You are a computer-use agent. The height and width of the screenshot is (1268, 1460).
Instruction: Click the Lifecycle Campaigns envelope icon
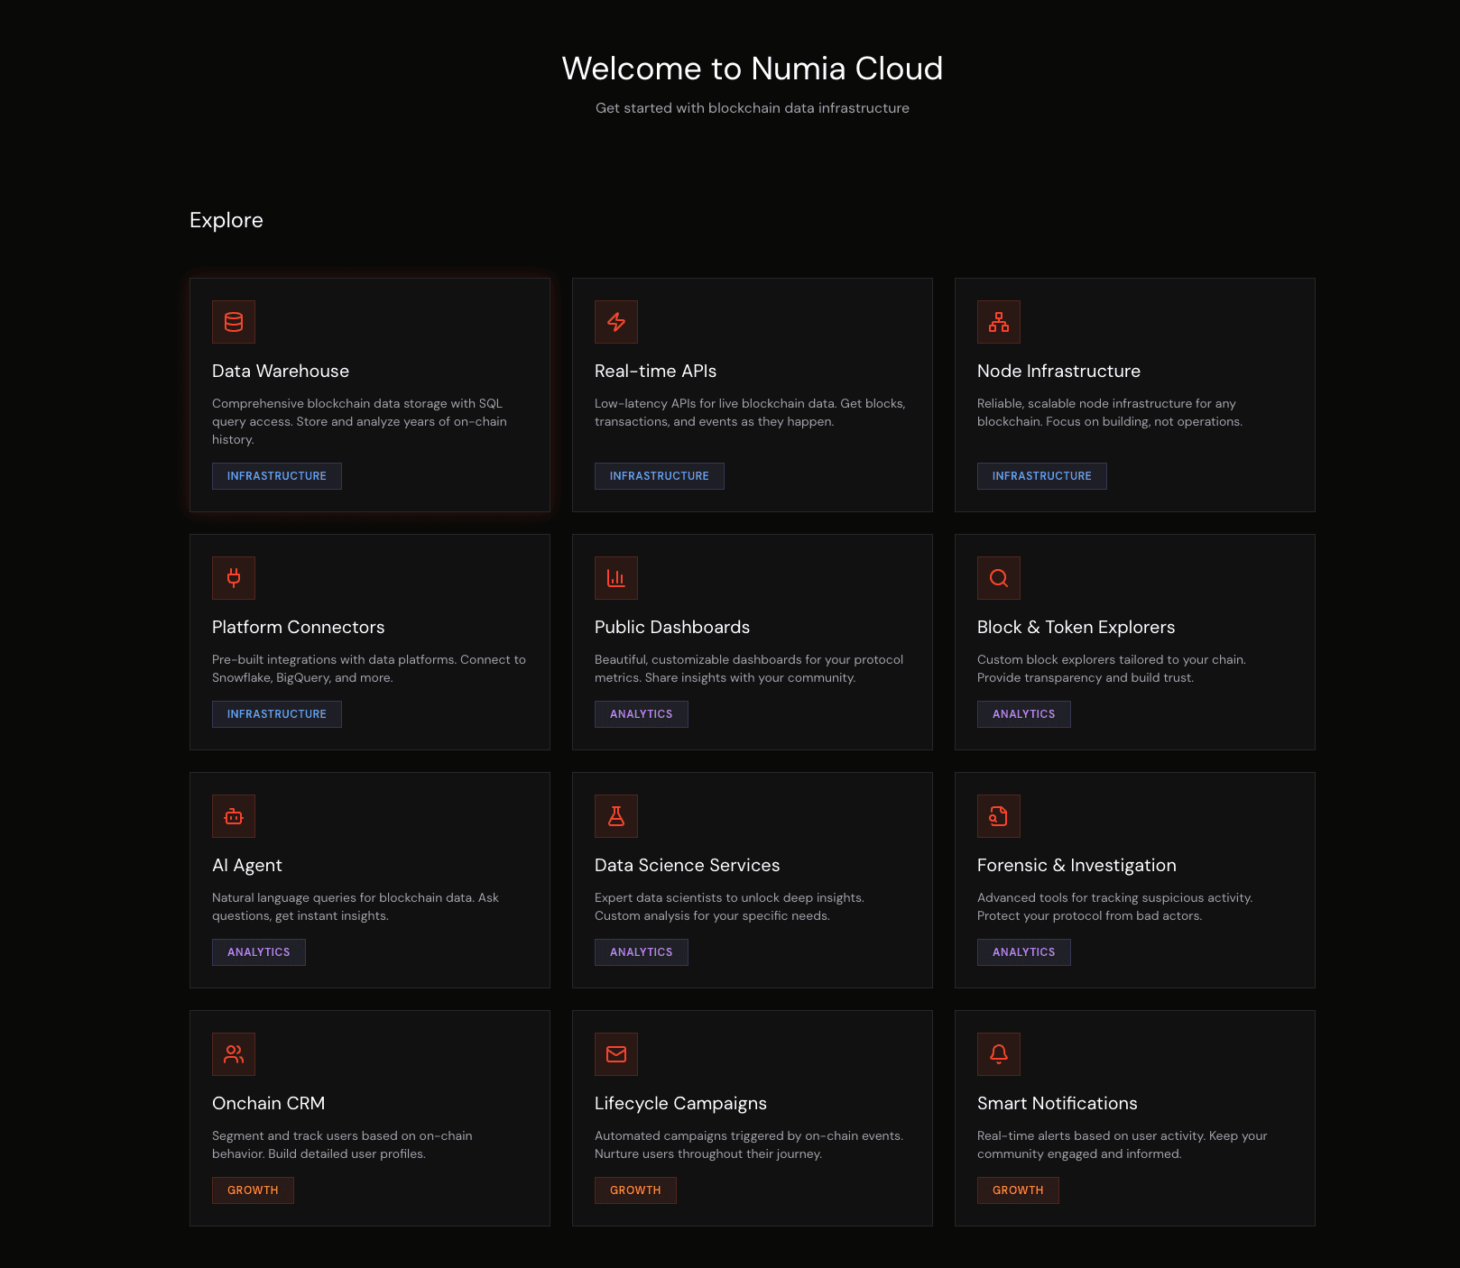click(616, 1054)
